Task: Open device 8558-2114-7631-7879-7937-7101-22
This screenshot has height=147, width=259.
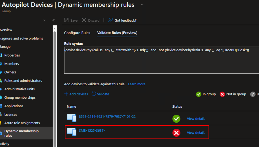Action: coord(107,117)
